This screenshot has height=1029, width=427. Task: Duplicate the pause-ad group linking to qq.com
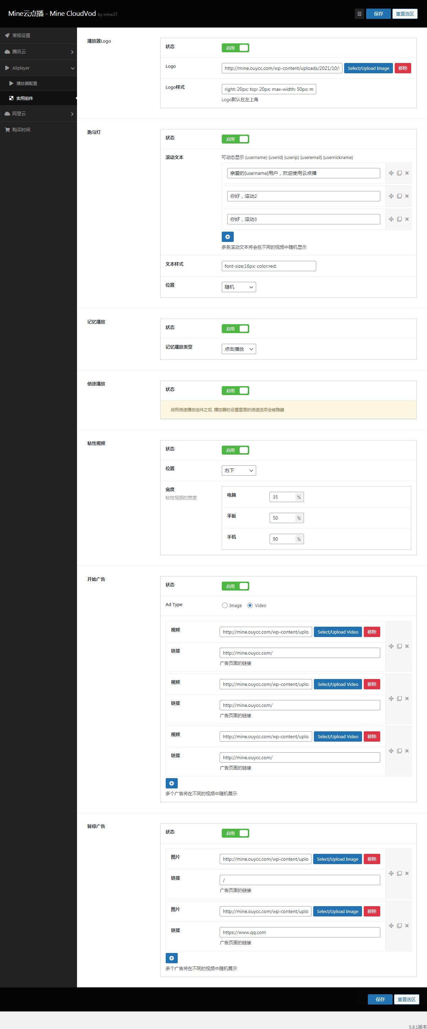point(399,925)
